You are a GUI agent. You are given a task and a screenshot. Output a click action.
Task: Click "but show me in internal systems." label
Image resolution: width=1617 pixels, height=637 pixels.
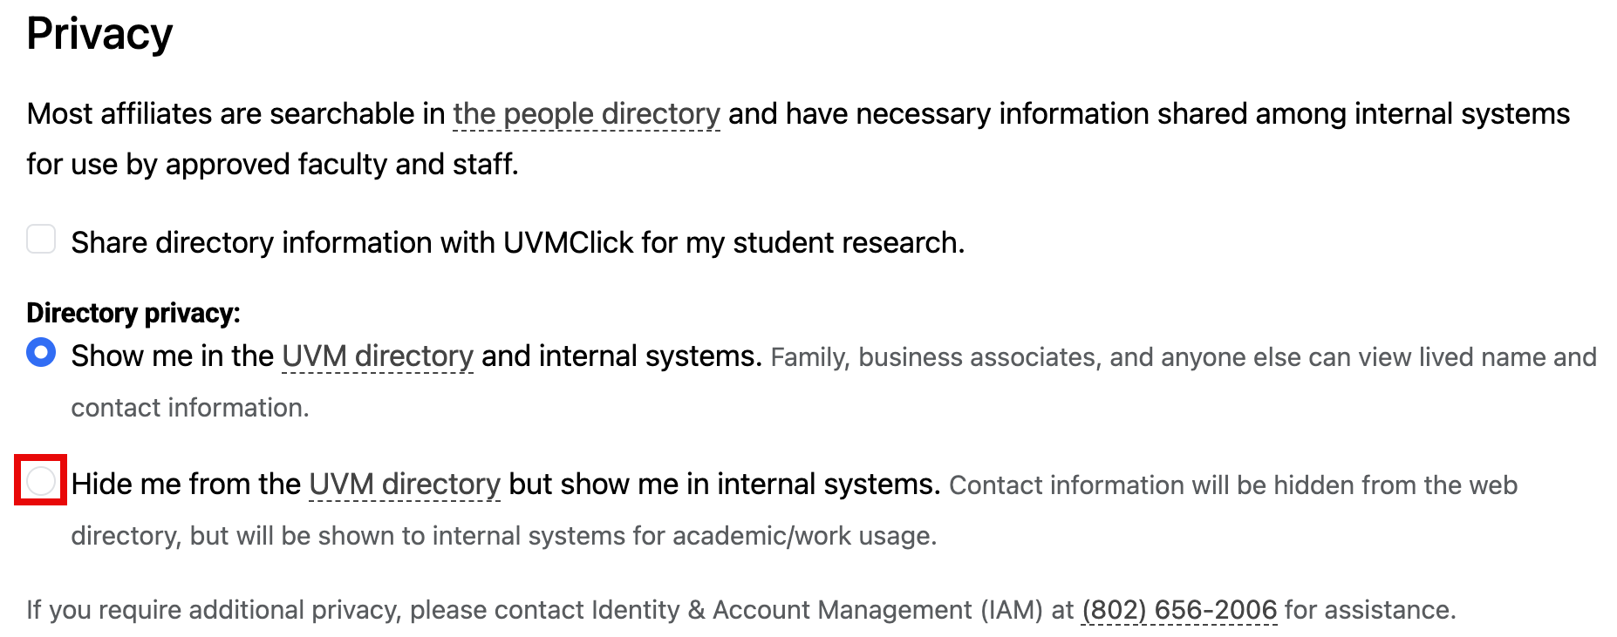point(724,485)
